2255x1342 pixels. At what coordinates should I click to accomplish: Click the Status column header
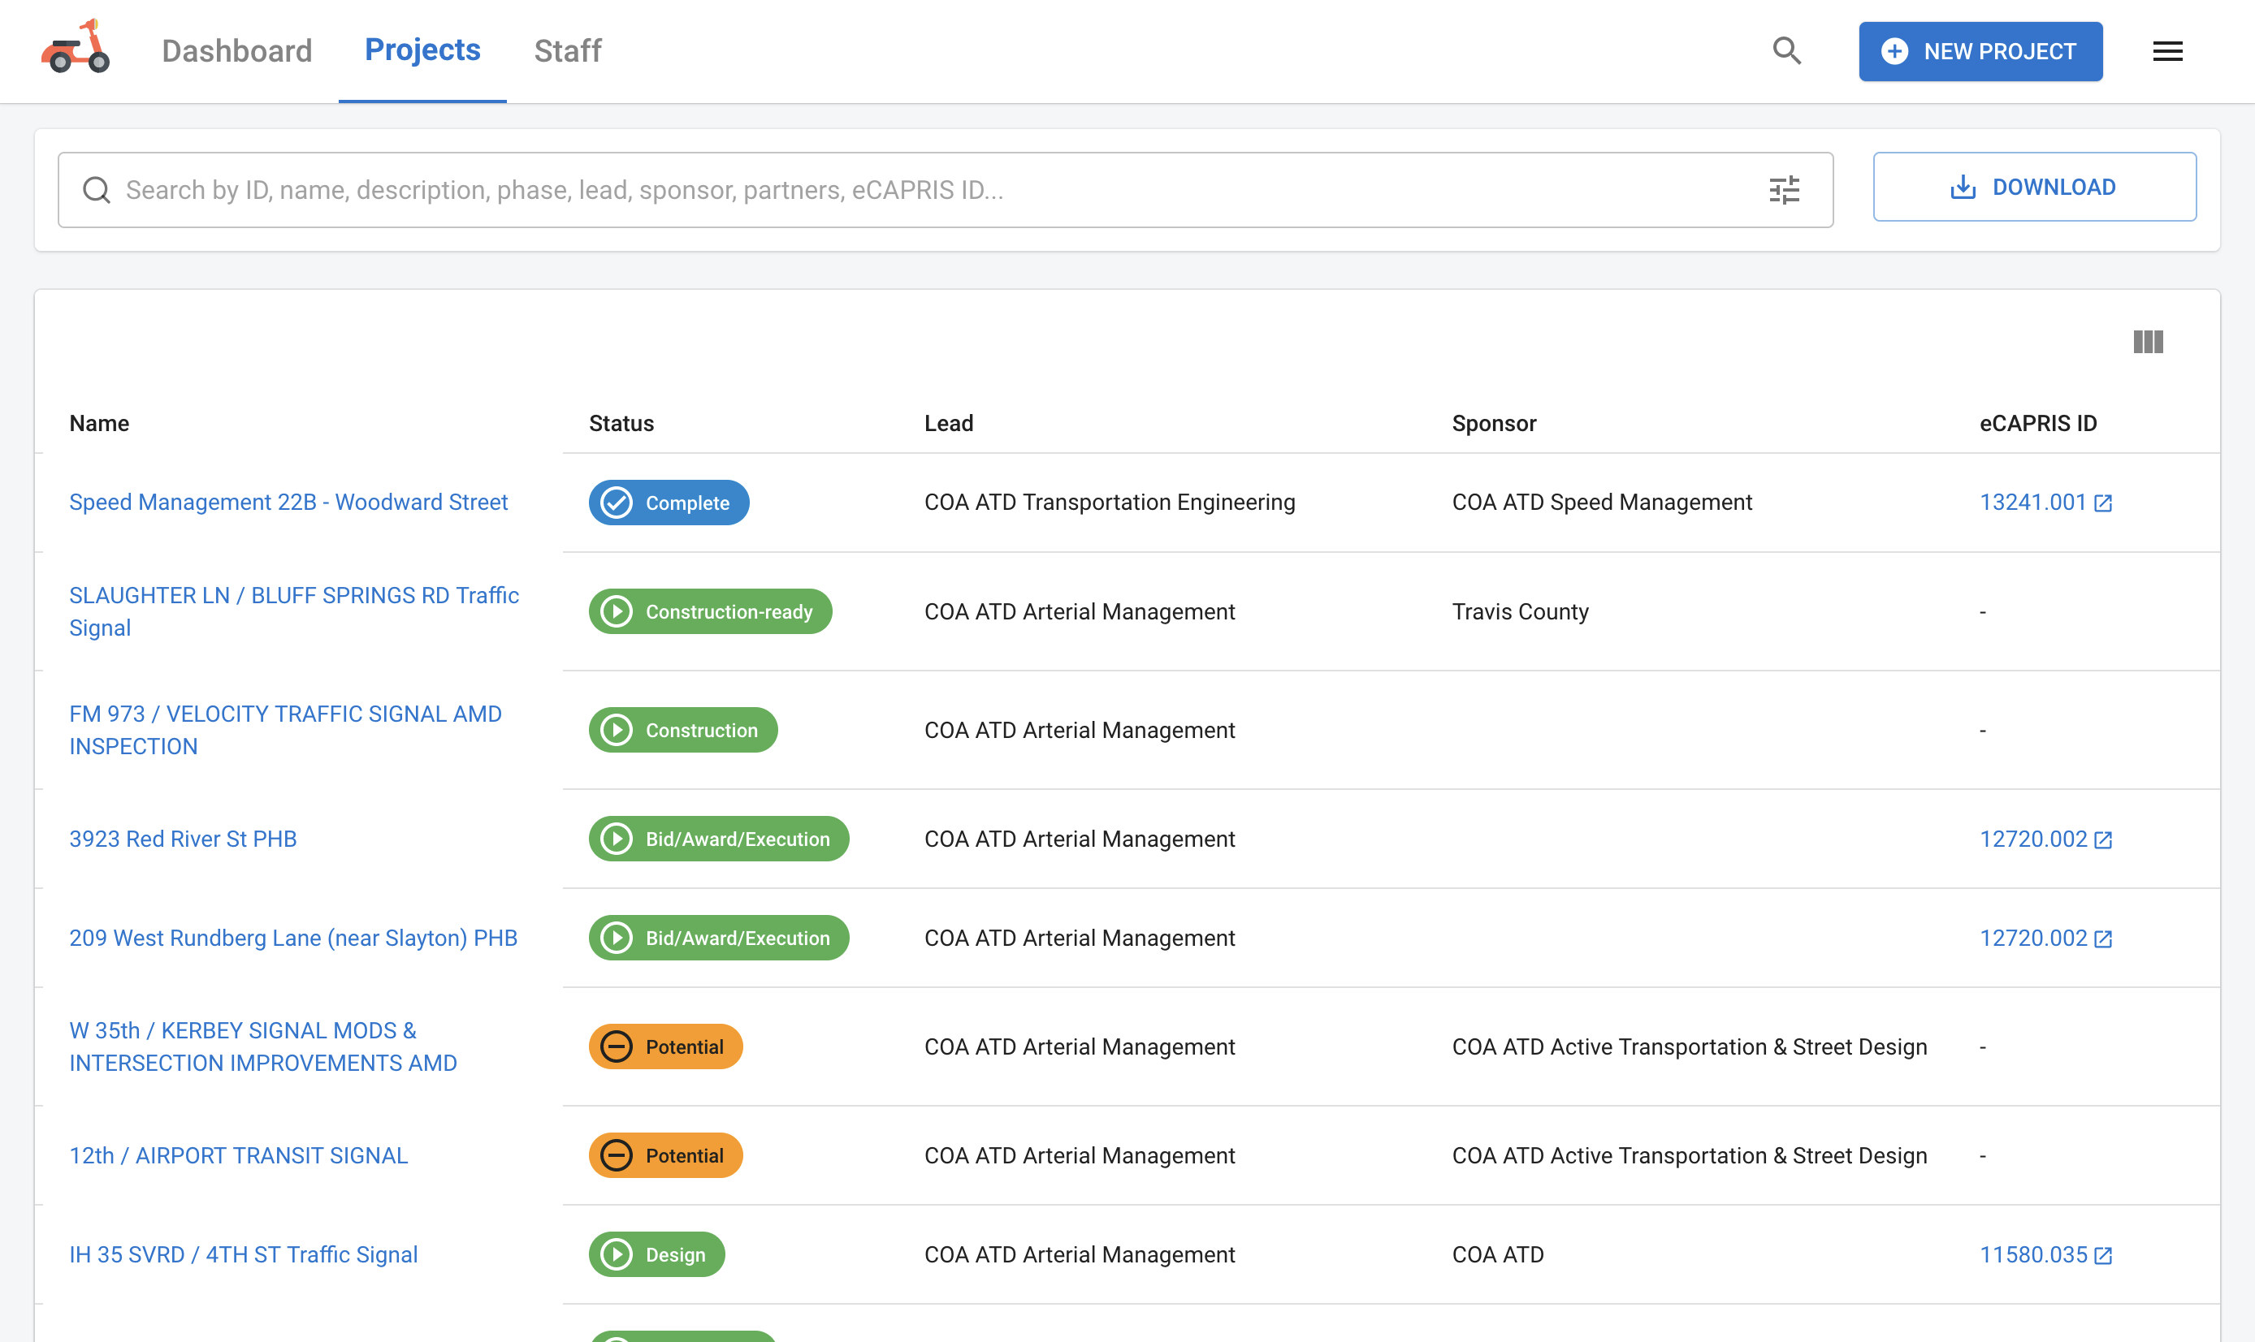621,423
